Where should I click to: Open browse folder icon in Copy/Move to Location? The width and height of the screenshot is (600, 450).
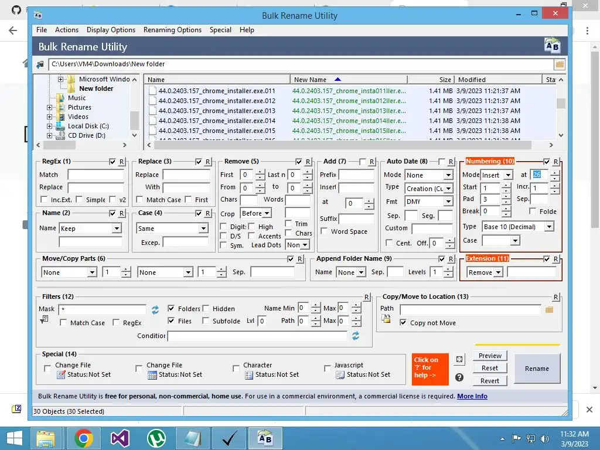(x=549, y=309)
